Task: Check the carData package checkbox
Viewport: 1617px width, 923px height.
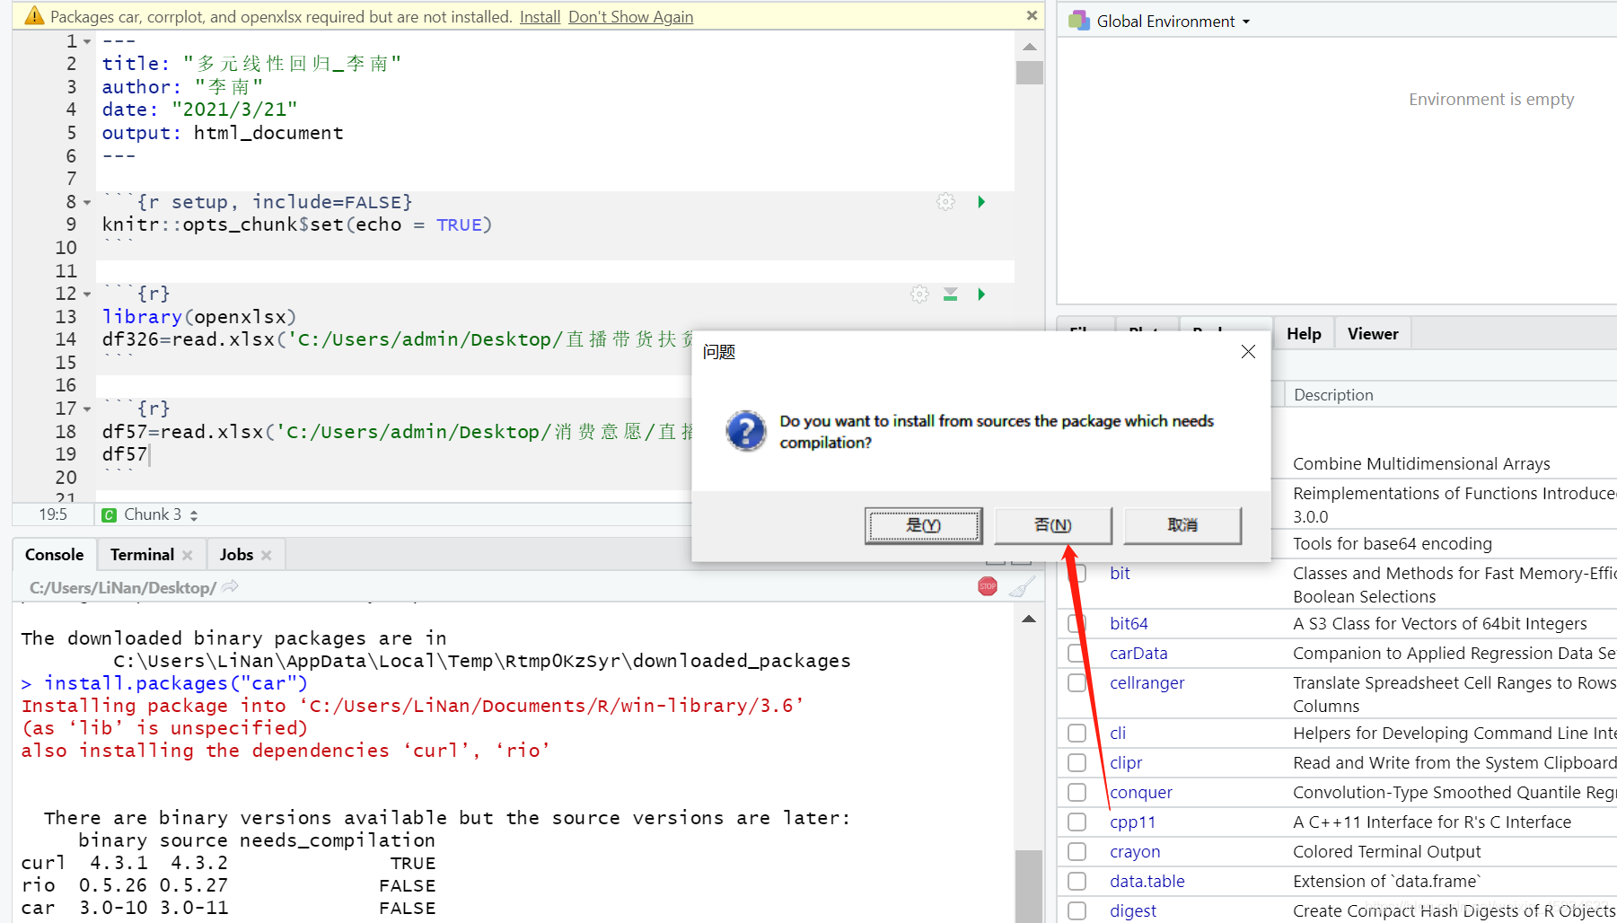Action: coord(1077,653)
